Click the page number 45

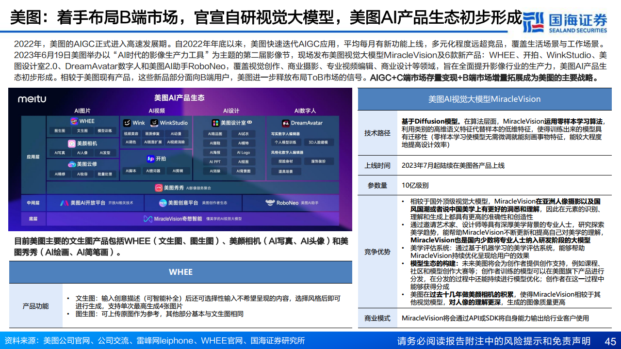(610, 341)
